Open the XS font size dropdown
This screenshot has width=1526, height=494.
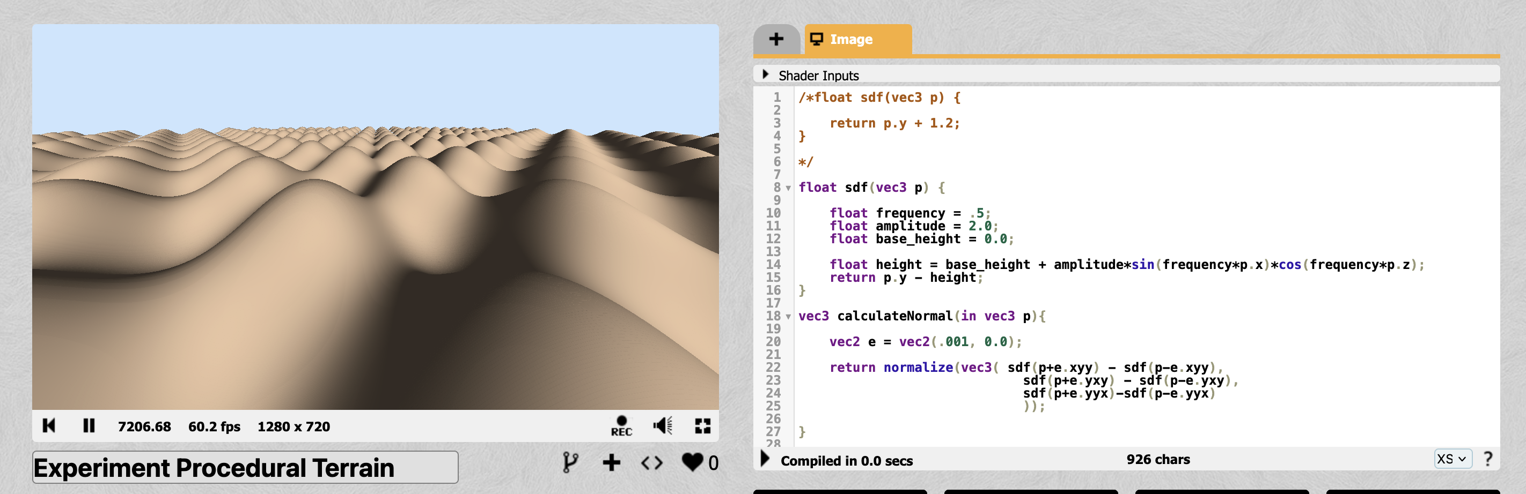click(1452, 459)
